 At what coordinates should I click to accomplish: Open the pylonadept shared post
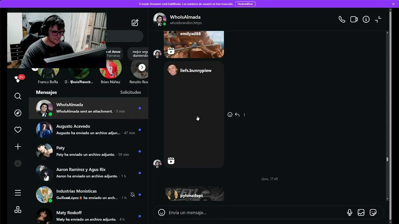[194, 194]
